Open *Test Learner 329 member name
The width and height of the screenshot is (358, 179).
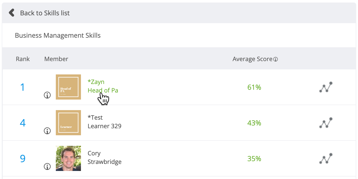coord(104,122)
